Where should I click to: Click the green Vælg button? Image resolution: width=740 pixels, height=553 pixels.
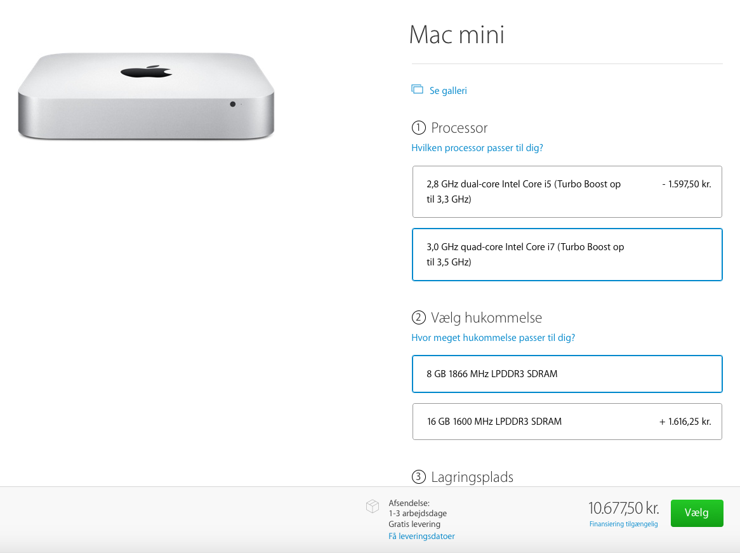pos(697,513)
